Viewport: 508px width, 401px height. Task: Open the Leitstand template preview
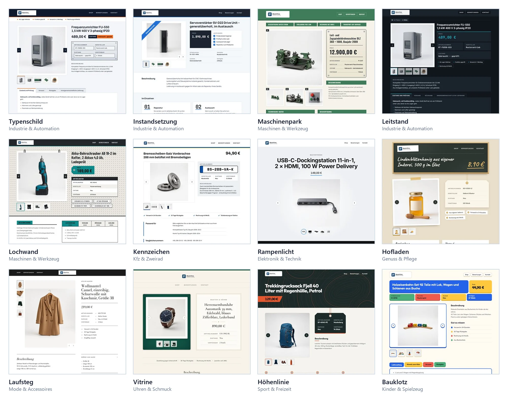click(x=441, y=61)
